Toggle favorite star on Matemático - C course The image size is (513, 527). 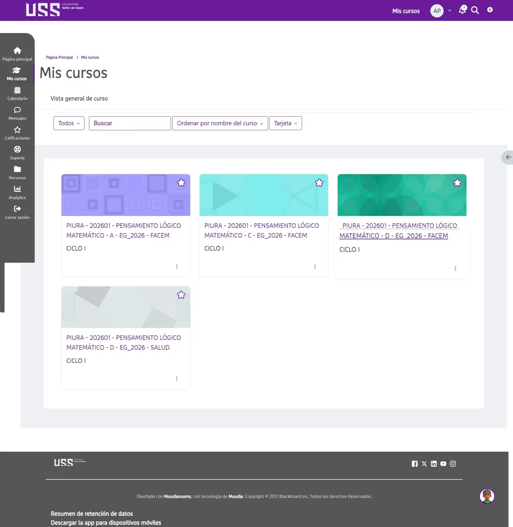tap(319, 183)
